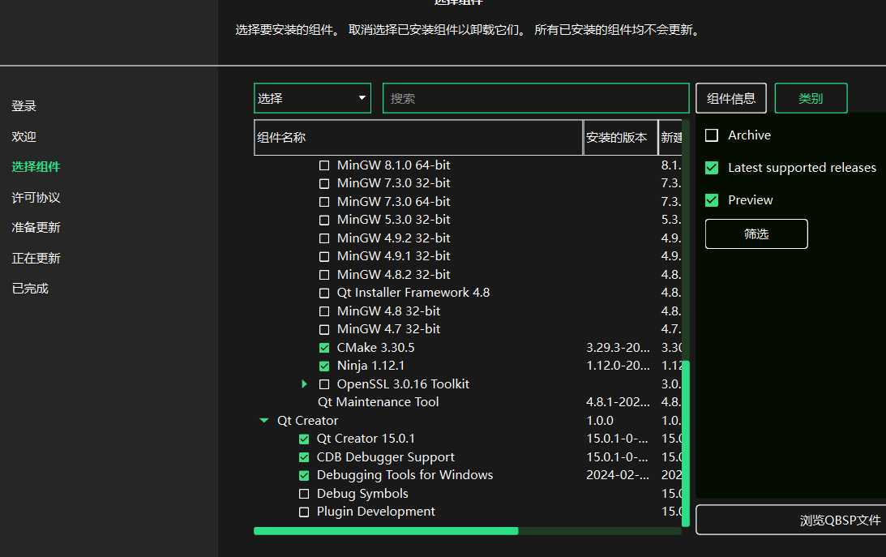Viewport: 886px width, 557px height.
Task: Select 选择组件 step in sidebar
Action: click(36, 167)
